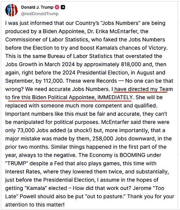Click the words "Interest Rates"

point(23,172)
